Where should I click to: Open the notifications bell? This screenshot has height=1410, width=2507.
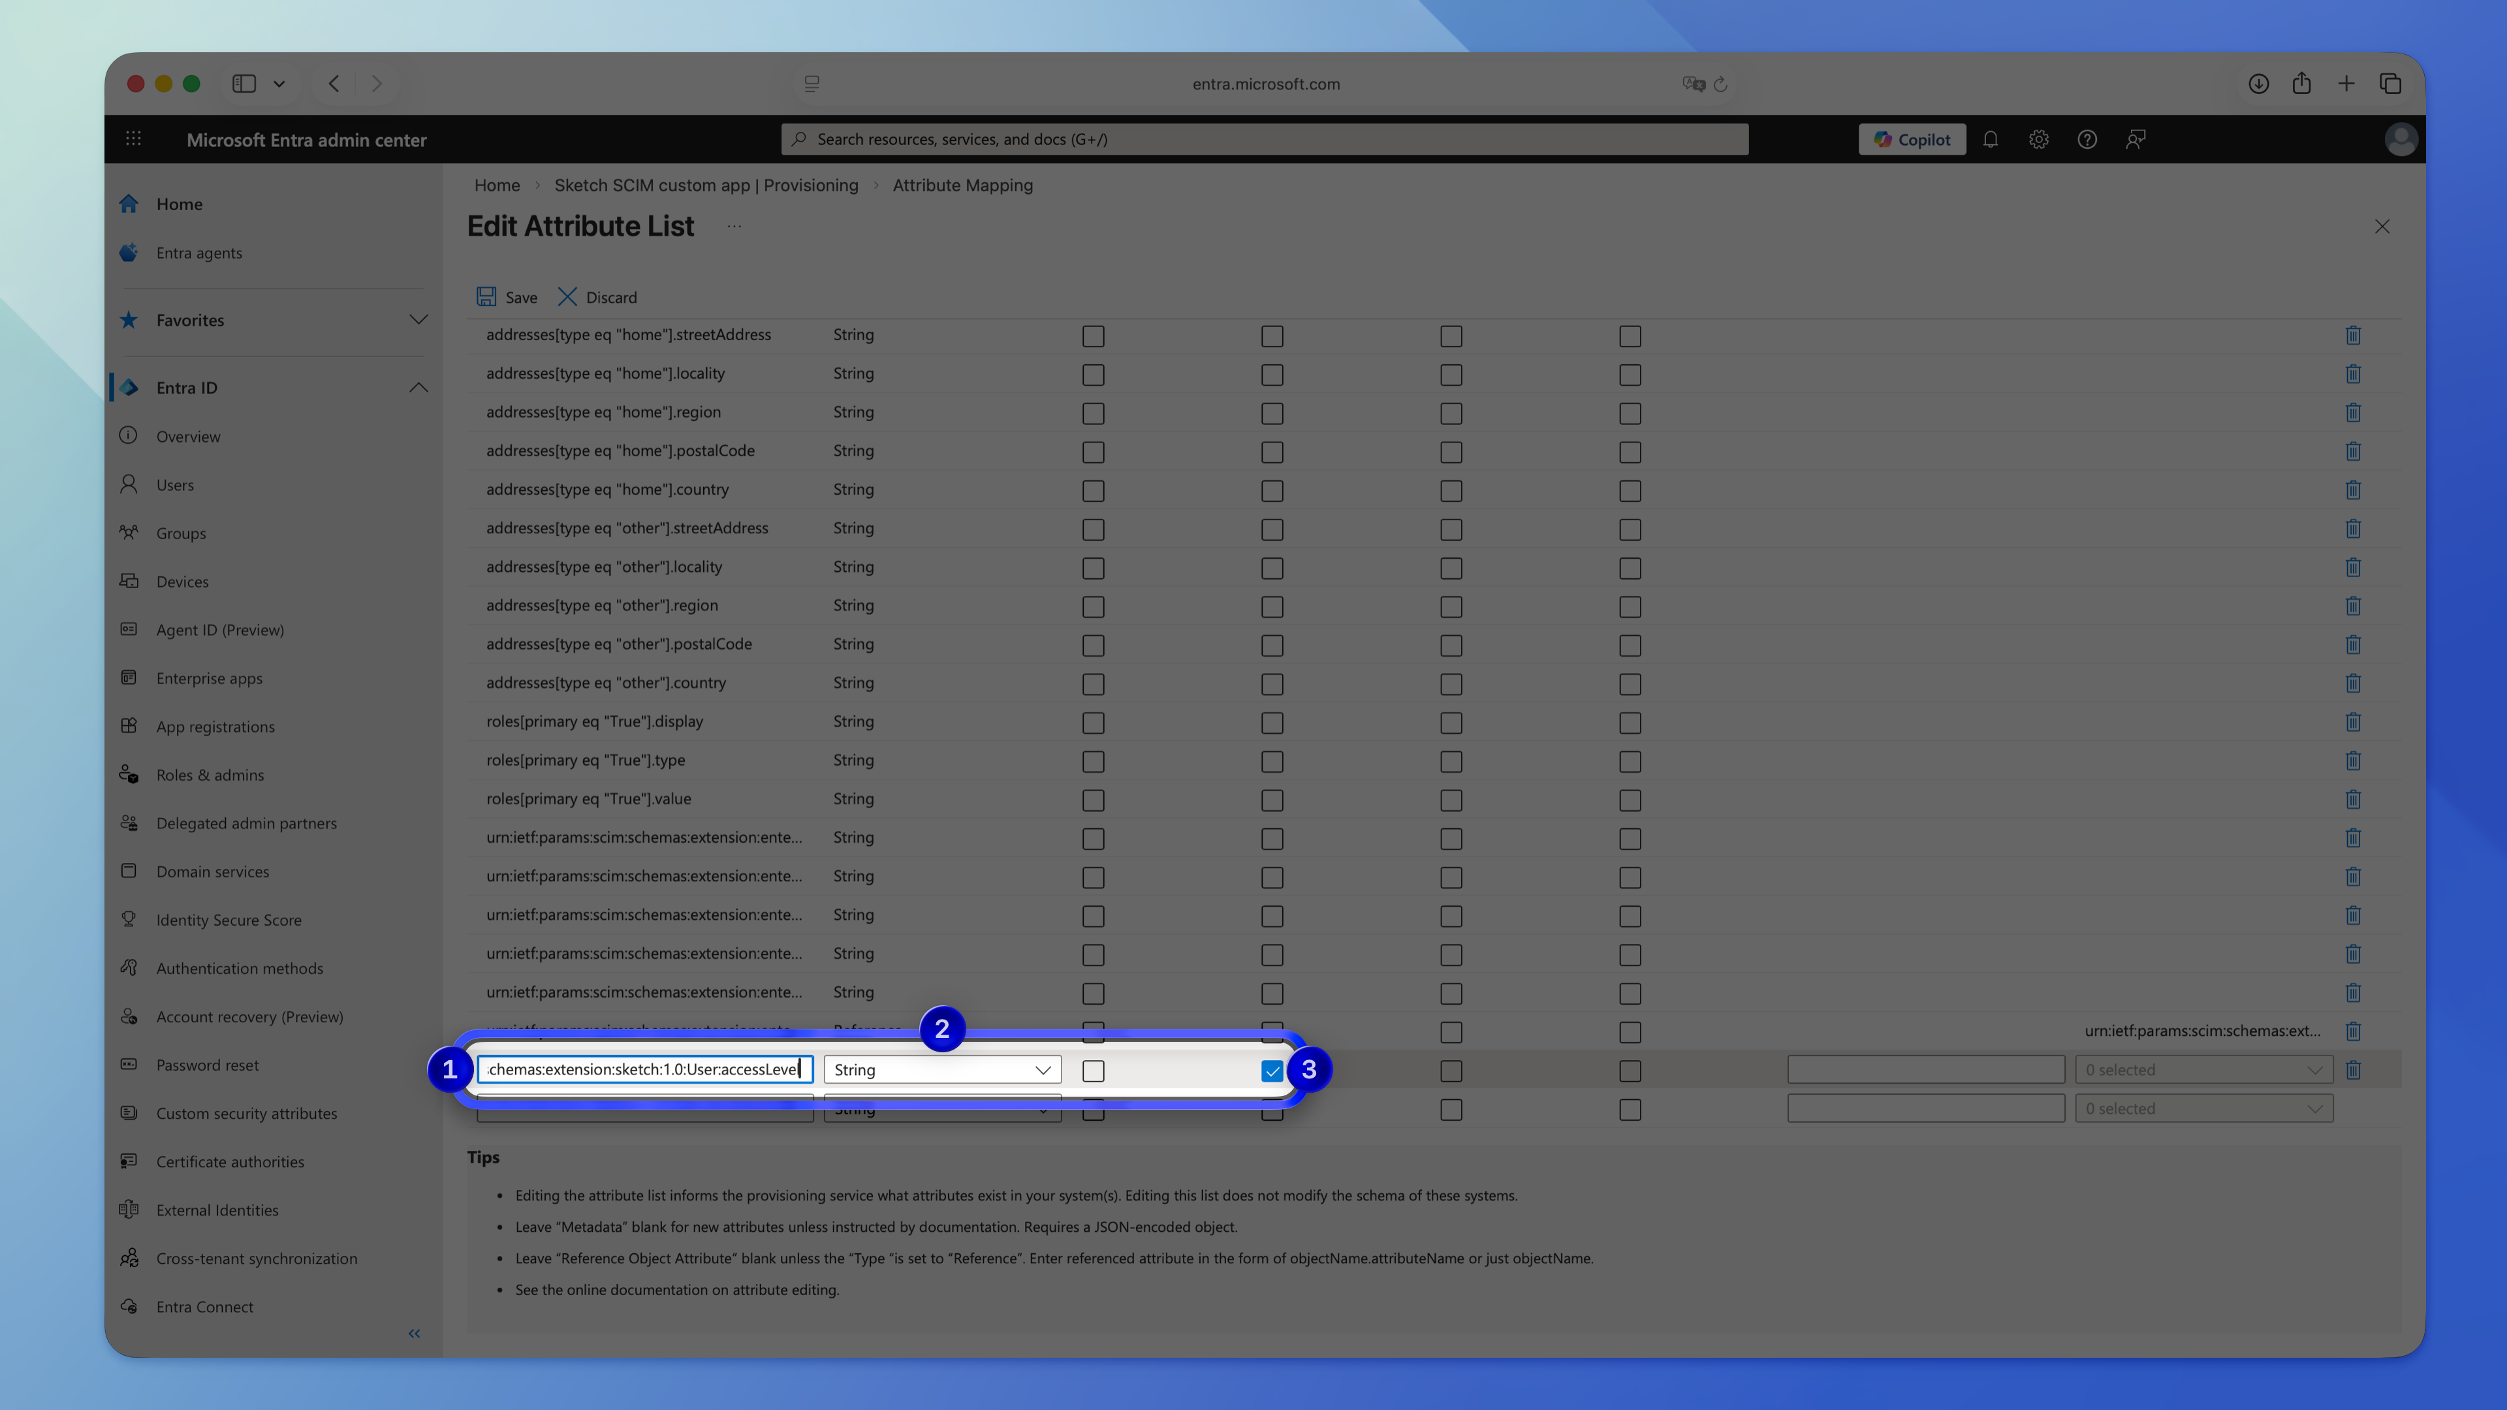[1989, 139]
